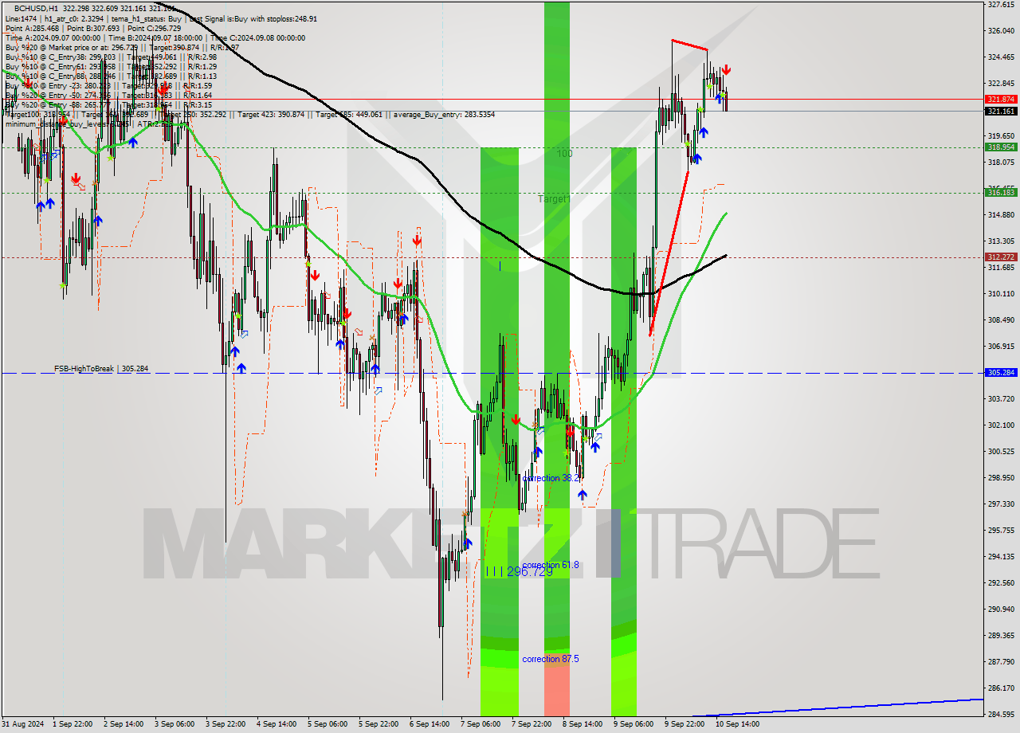Image resolution: width=1020 pixels, height=733 pixels.
Task: Click the '| | | 296.729' level label
Action: (519, 572)
